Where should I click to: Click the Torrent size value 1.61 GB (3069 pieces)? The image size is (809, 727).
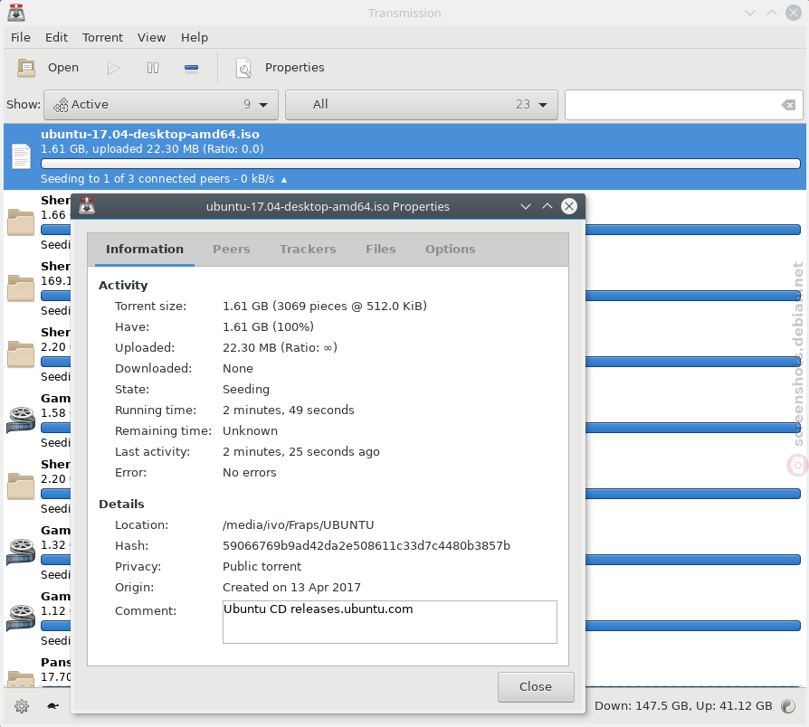(325, 306)
